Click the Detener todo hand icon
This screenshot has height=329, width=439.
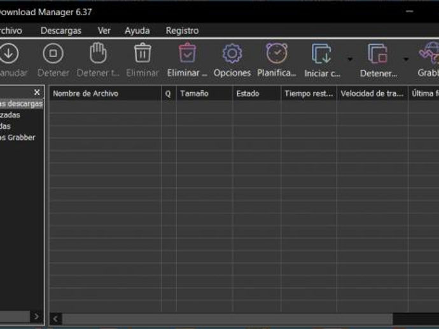[x=98, y=53]
